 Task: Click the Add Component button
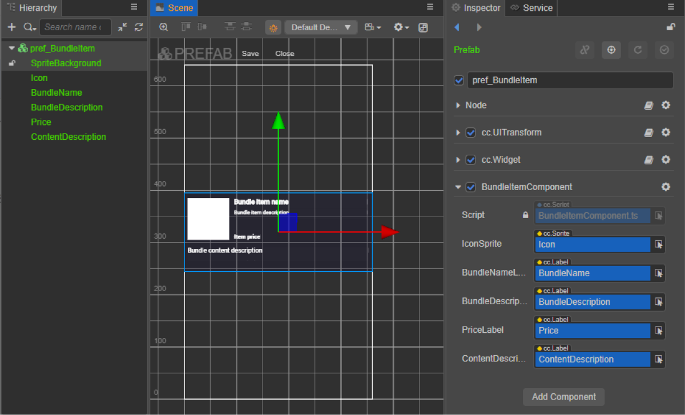(x=563, y=397)
